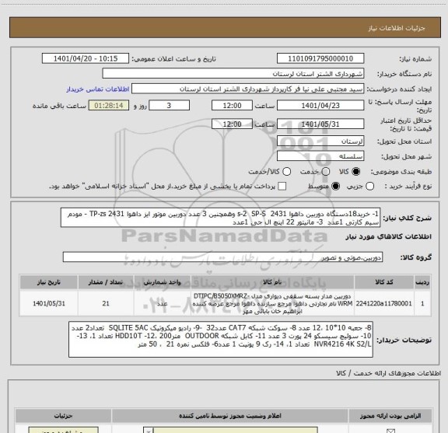This screenshot has width=448, height=433.
Task: Click the اطلاعات کالاهای مورد نیاز heading
Action: 388,237
